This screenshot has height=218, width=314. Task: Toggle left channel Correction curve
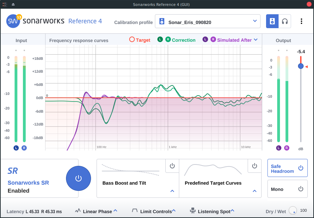click(160, 39)
